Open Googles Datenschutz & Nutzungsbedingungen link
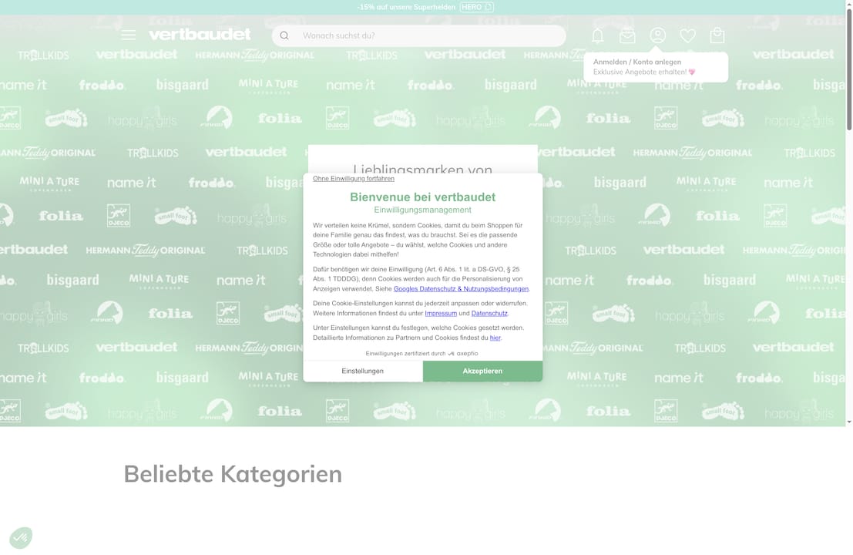The image size is (853, 555). pos(461,289)
